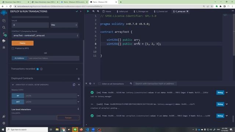Image resolution: width=235 pixels, height=132 pixels.
Task: Toggle listen on all transactions checkbox
Action: 100,84
